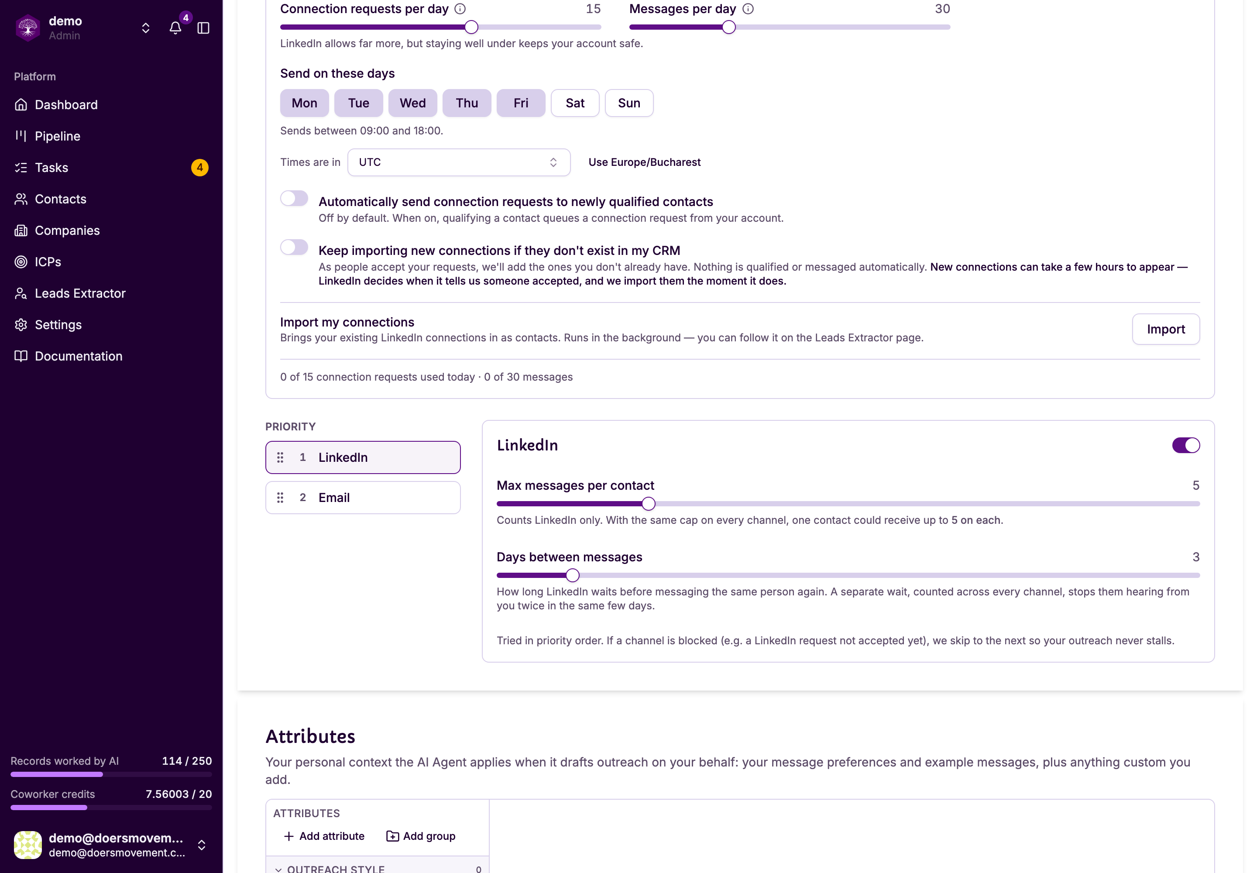Click the Settings gear icon

coord(21,324)
